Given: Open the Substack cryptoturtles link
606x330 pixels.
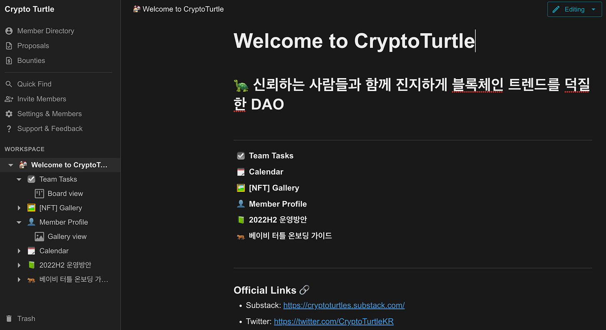Looking at the screenshot, I should point(344,305).
